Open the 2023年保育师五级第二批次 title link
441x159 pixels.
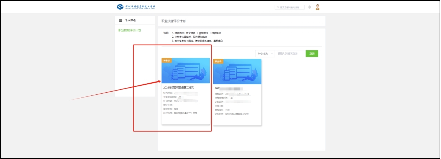(179, 88)
